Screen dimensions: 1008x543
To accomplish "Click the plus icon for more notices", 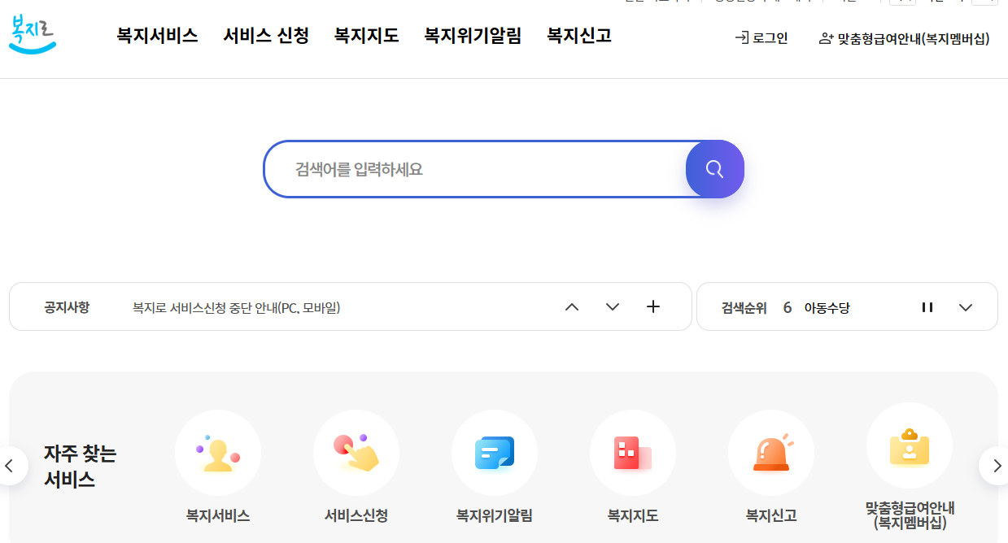I will pyautogui.click(x=652, y=306).
